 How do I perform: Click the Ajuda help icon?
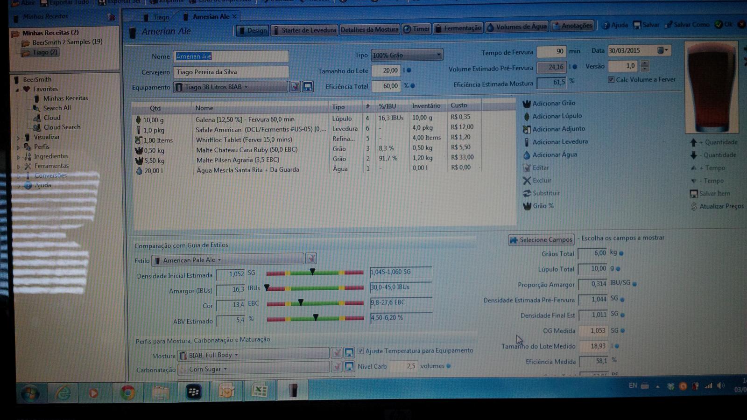[606, 25]
